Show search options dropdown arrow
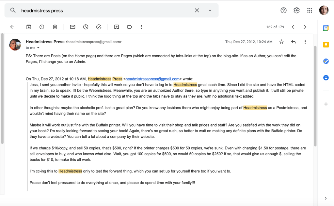Viewport: 334px width, 206px height. [x=210, y=10]
